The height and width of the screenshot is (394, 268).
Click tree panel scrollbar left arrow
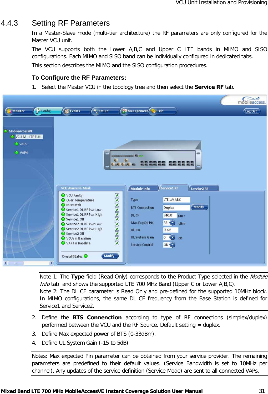5,263
